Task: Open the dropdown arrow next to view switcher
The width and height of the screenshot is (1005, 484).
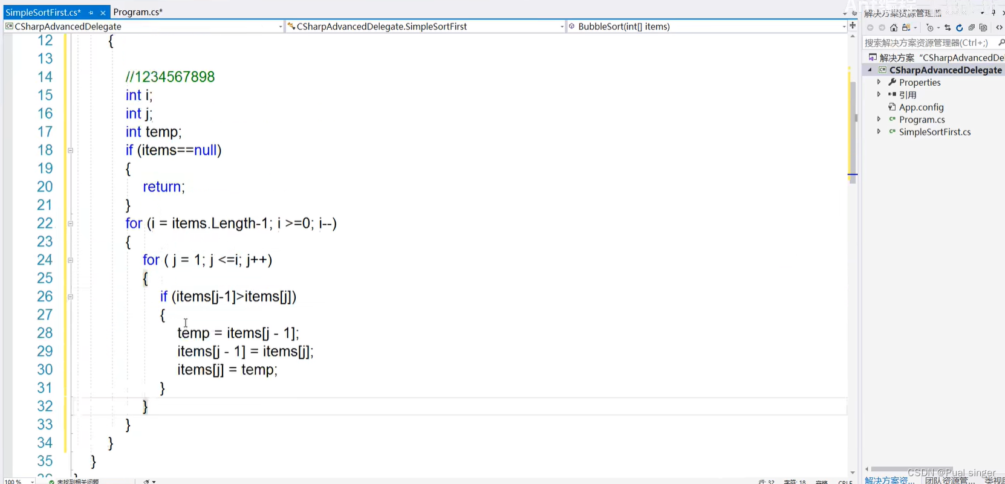Action: (x=915, y=28)
